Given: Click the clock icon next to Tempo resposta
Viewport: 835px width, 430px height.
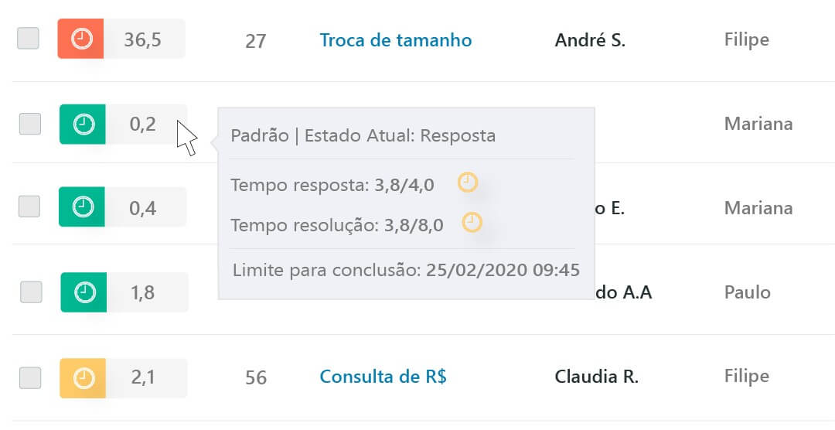Looking at the screenshot, I should tap(468, 183).
